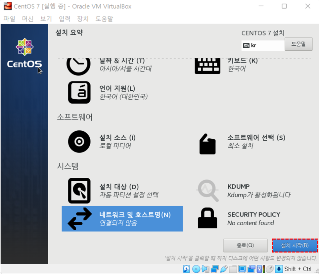Click the CENTOS 7 설치 title text

(263, 33)
